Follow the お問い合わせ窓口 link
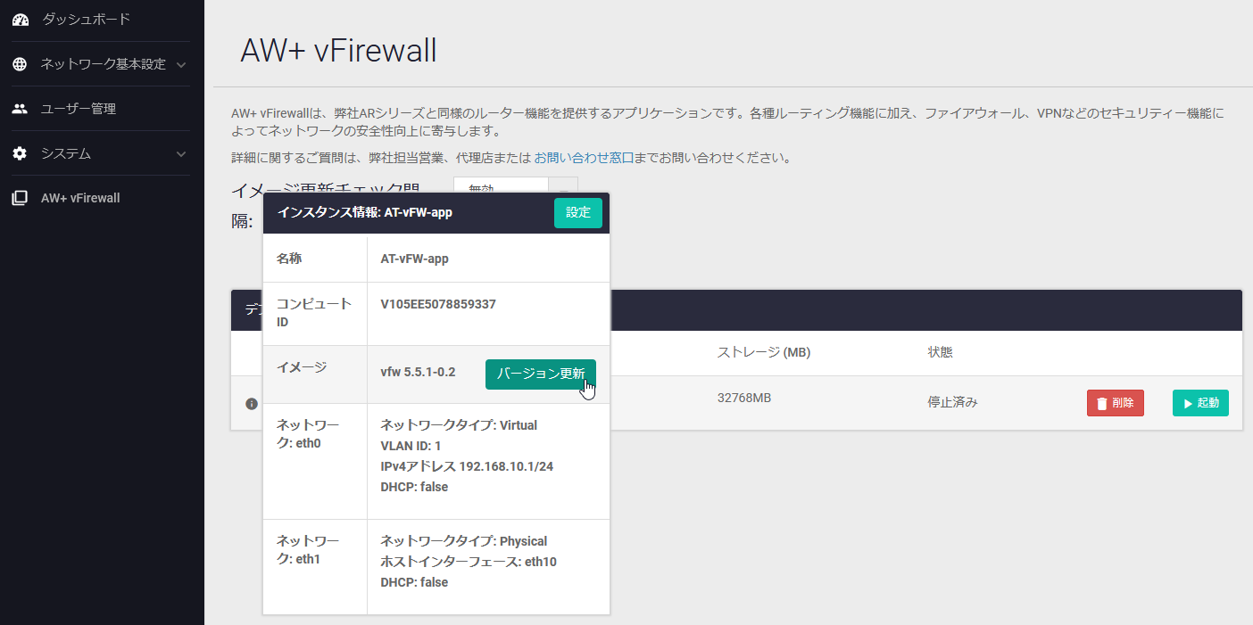This screenshot has width=1253, height=625. pos(584,158)
